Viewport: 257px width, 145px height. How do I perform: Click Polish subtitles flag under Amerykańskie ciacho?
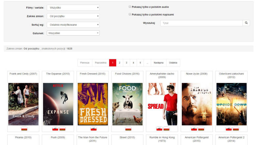[x=167, y=129]
